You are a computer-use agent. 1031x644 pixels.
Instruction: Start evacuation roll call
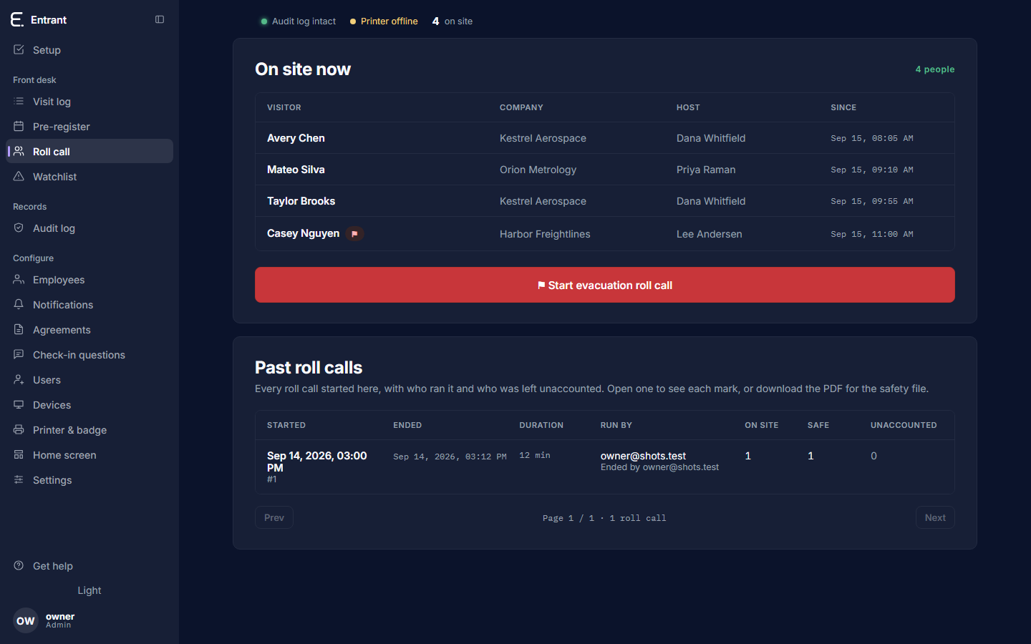[605, 285]
